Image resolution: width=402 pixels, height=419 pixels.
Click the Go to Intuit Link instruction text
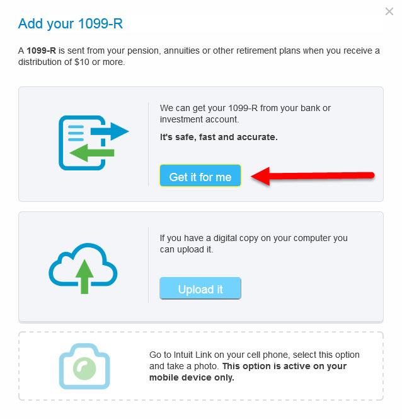click(x=254, y=360)
